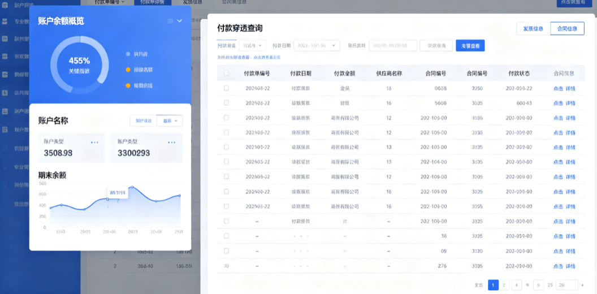Click the tooltip on the 期末余额 chart
The height and width of the screenshot is (294, 597).
click(x=117, y=192)
